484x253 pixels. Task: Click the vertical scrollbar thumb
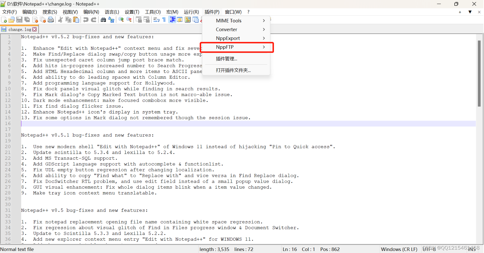click(479, 74)
